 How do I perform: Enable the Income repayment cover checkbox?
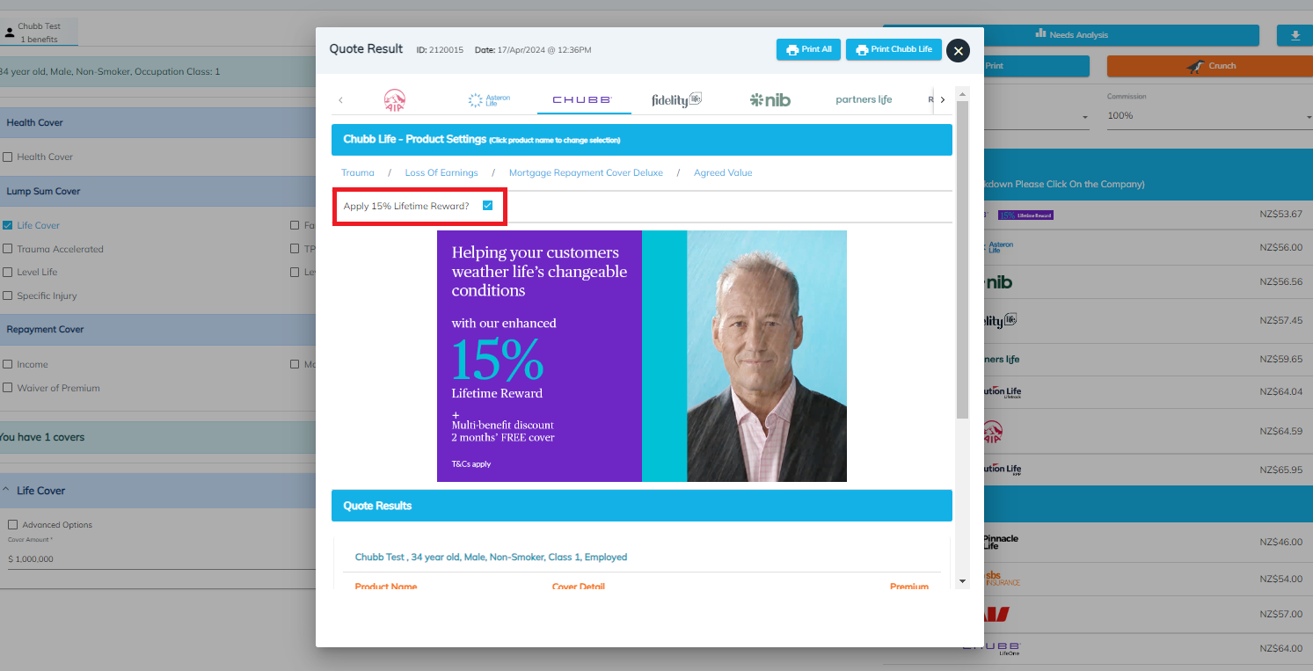point(8,364)
